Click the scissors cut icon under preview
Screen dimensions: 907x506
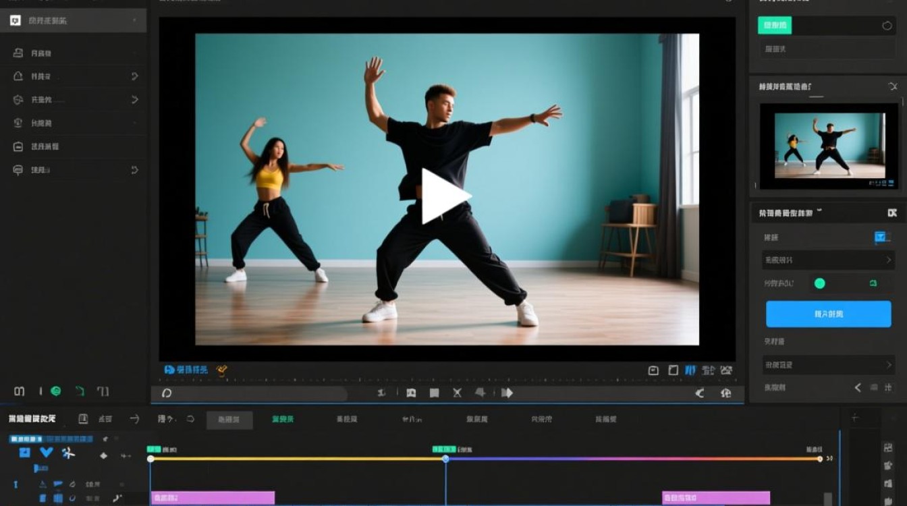point(457,393)
